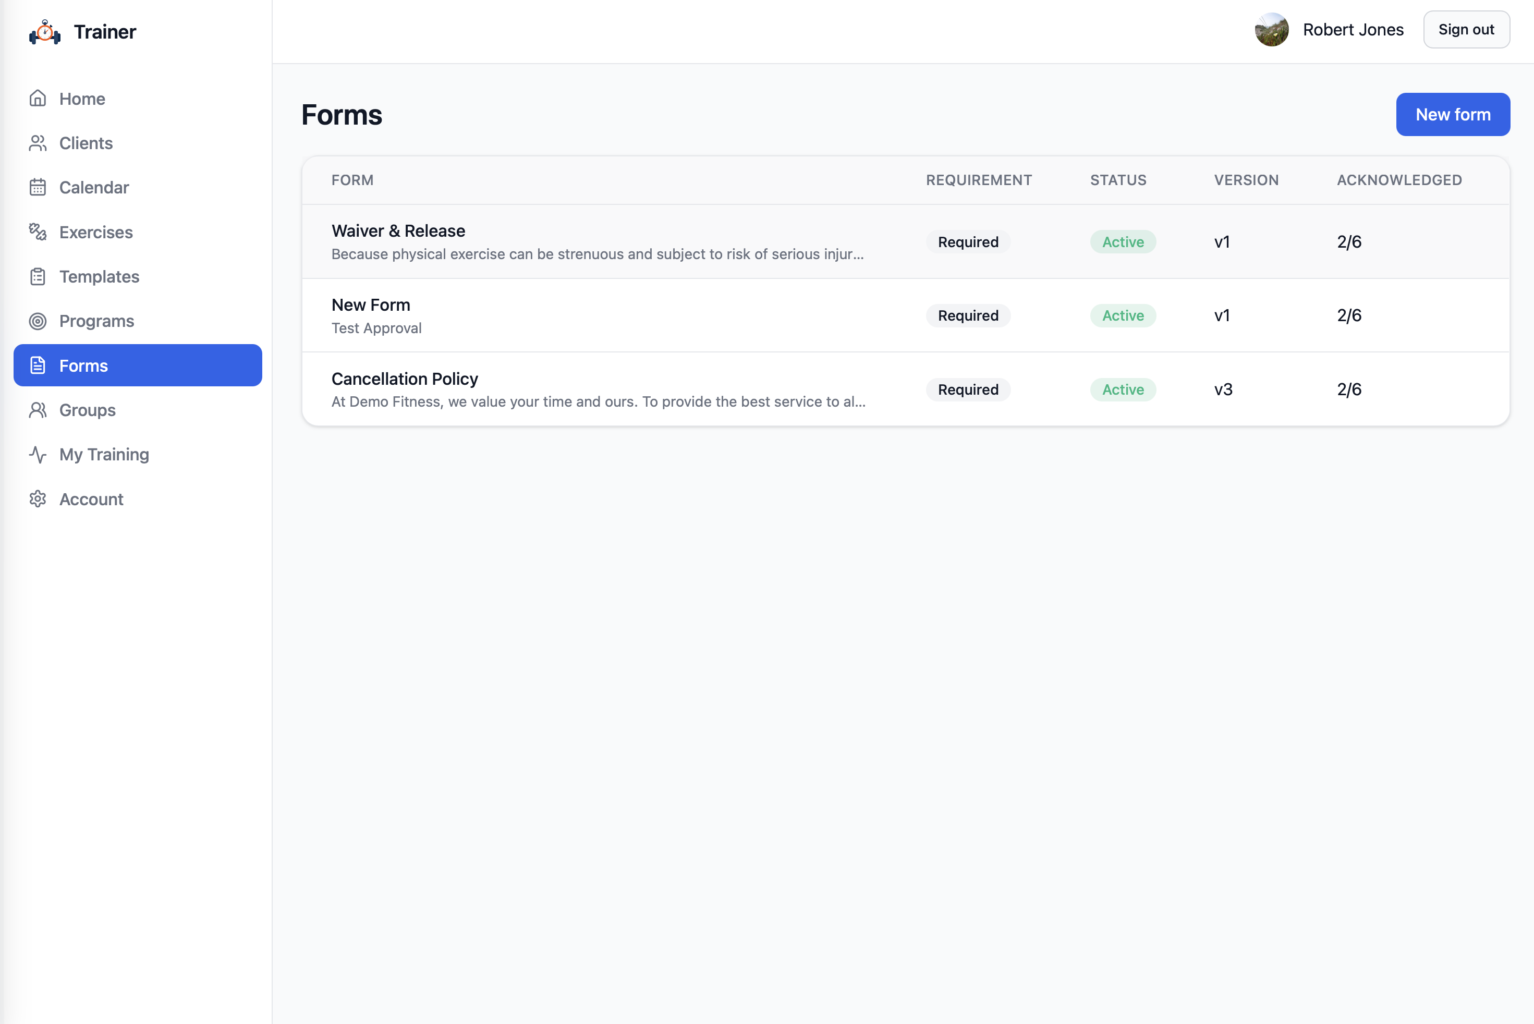1534x1024 pixels.
Task: Open the Templates section
Action: (x=138, y=277)
